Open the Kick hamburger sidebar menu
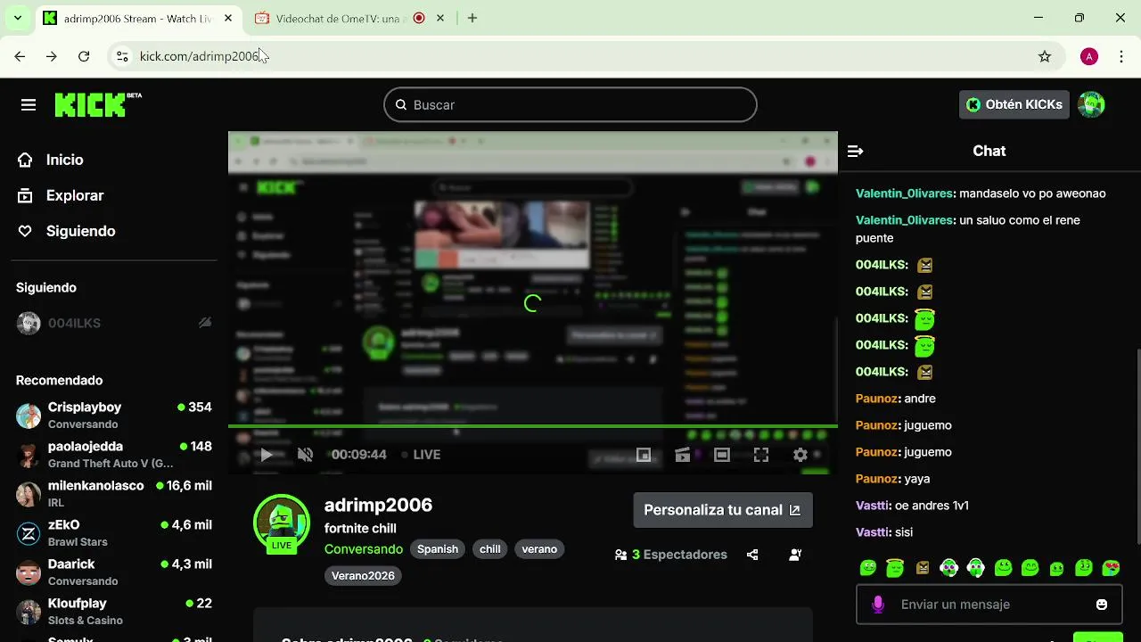 click(29, 105)
